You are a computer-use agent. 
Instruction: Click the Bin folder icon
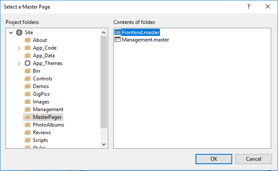(28, 71)
